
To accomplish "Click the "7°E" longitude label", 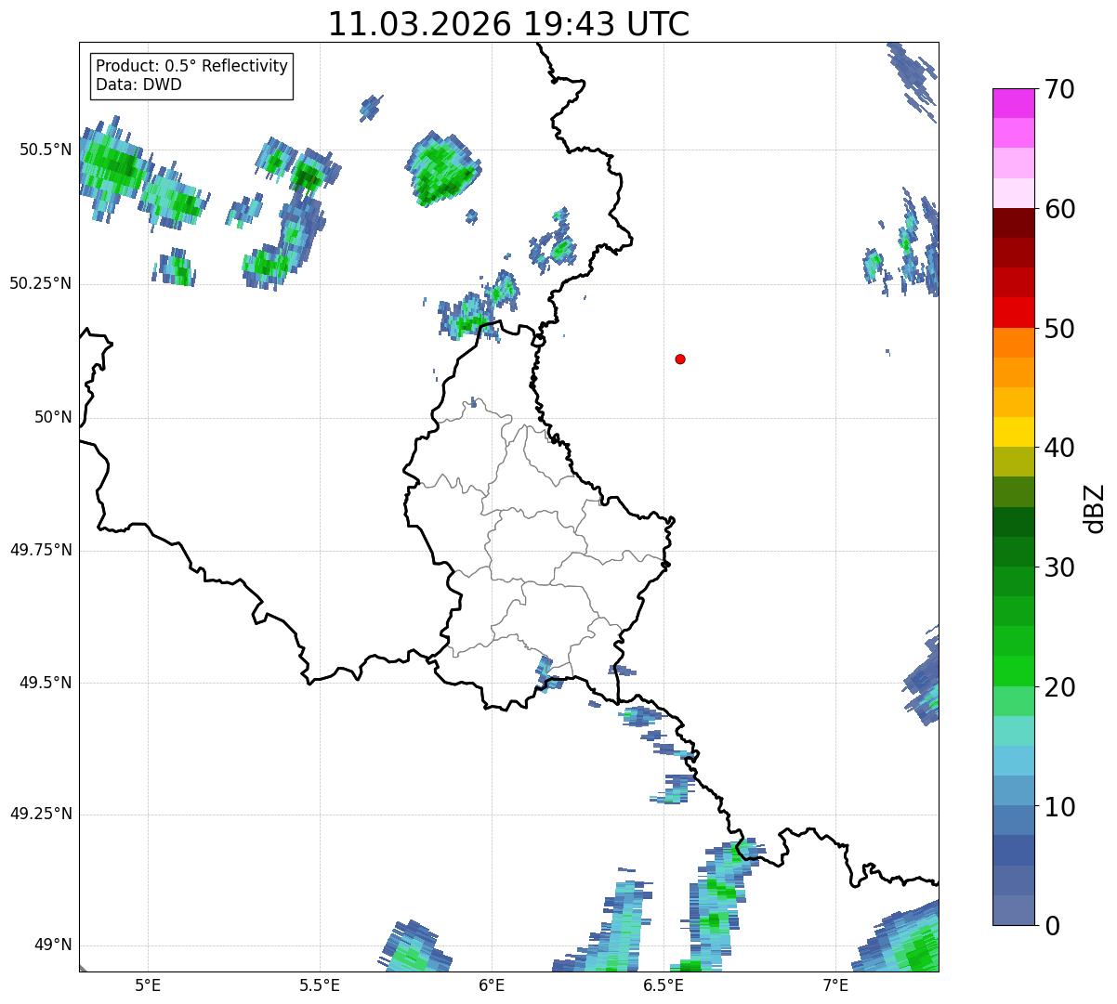I will (835, 986).
